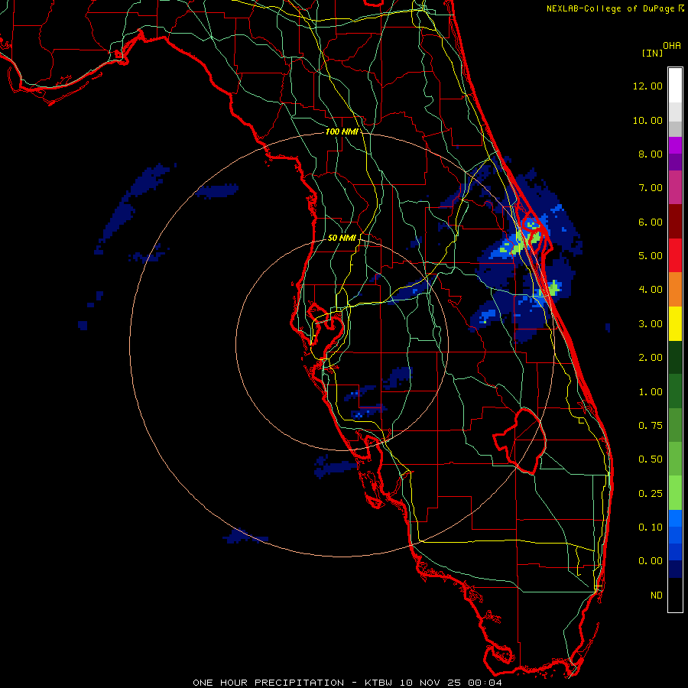The image size is (688, 688).
Task: Click the 4.00 legend value label
Action: tap(651, 290)
